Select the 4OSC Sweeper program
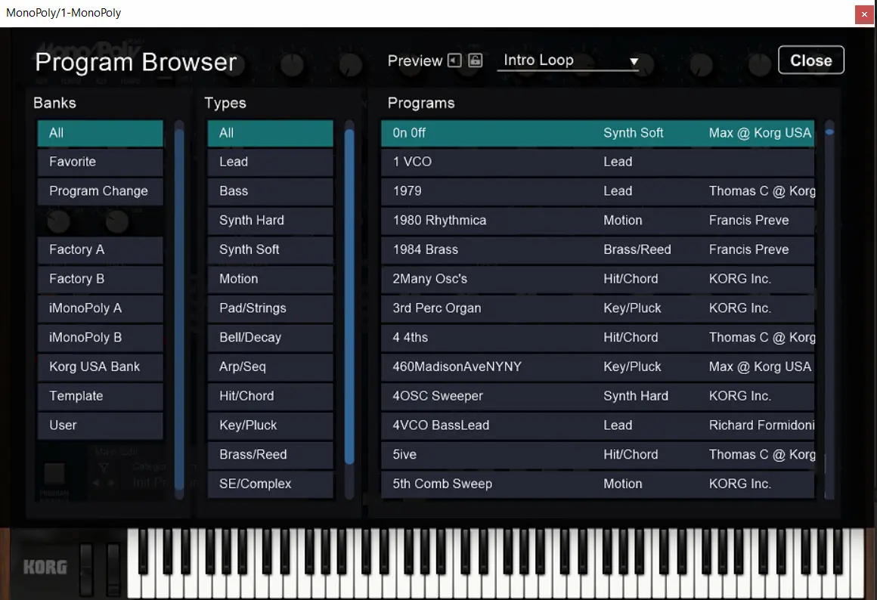 coord(597,396)
